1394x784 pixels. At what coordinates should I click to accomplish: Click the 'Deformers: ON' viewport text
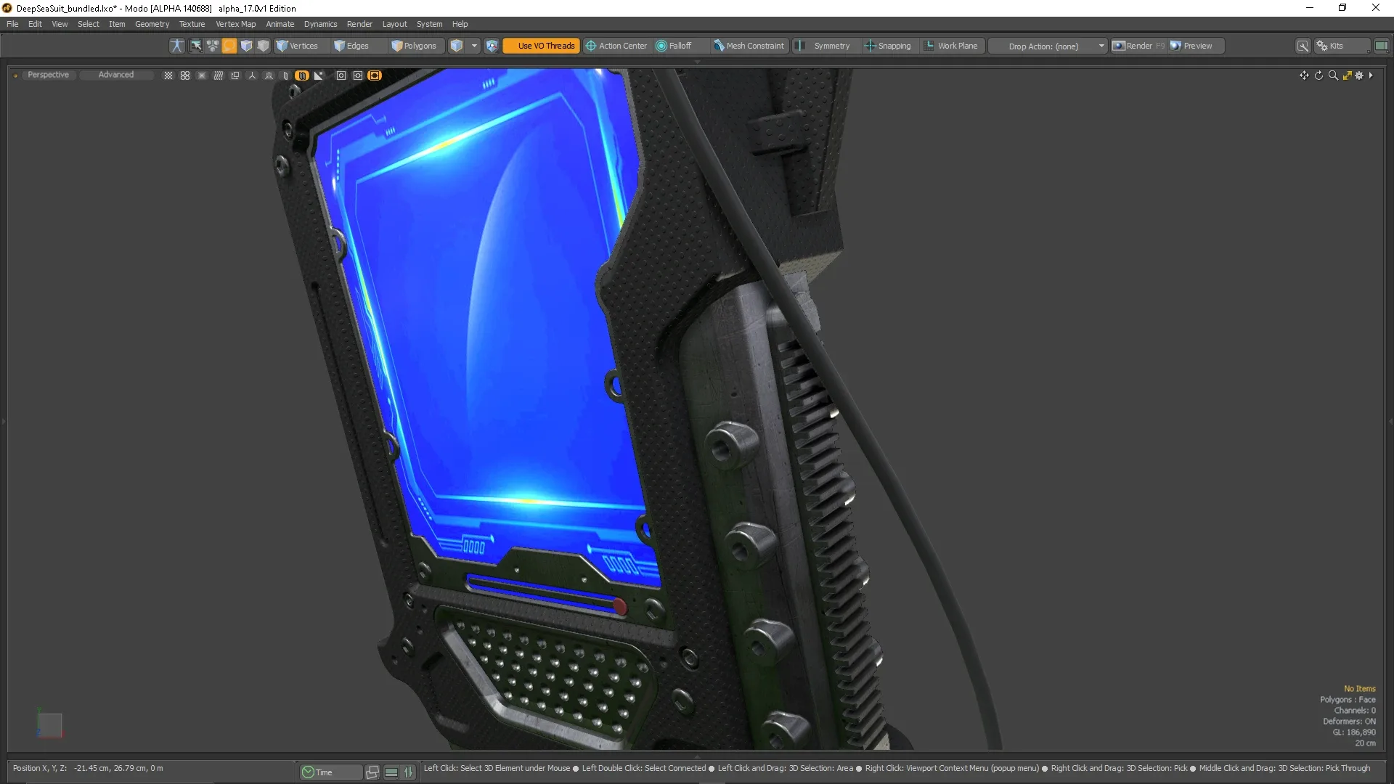coord(1349,722)
